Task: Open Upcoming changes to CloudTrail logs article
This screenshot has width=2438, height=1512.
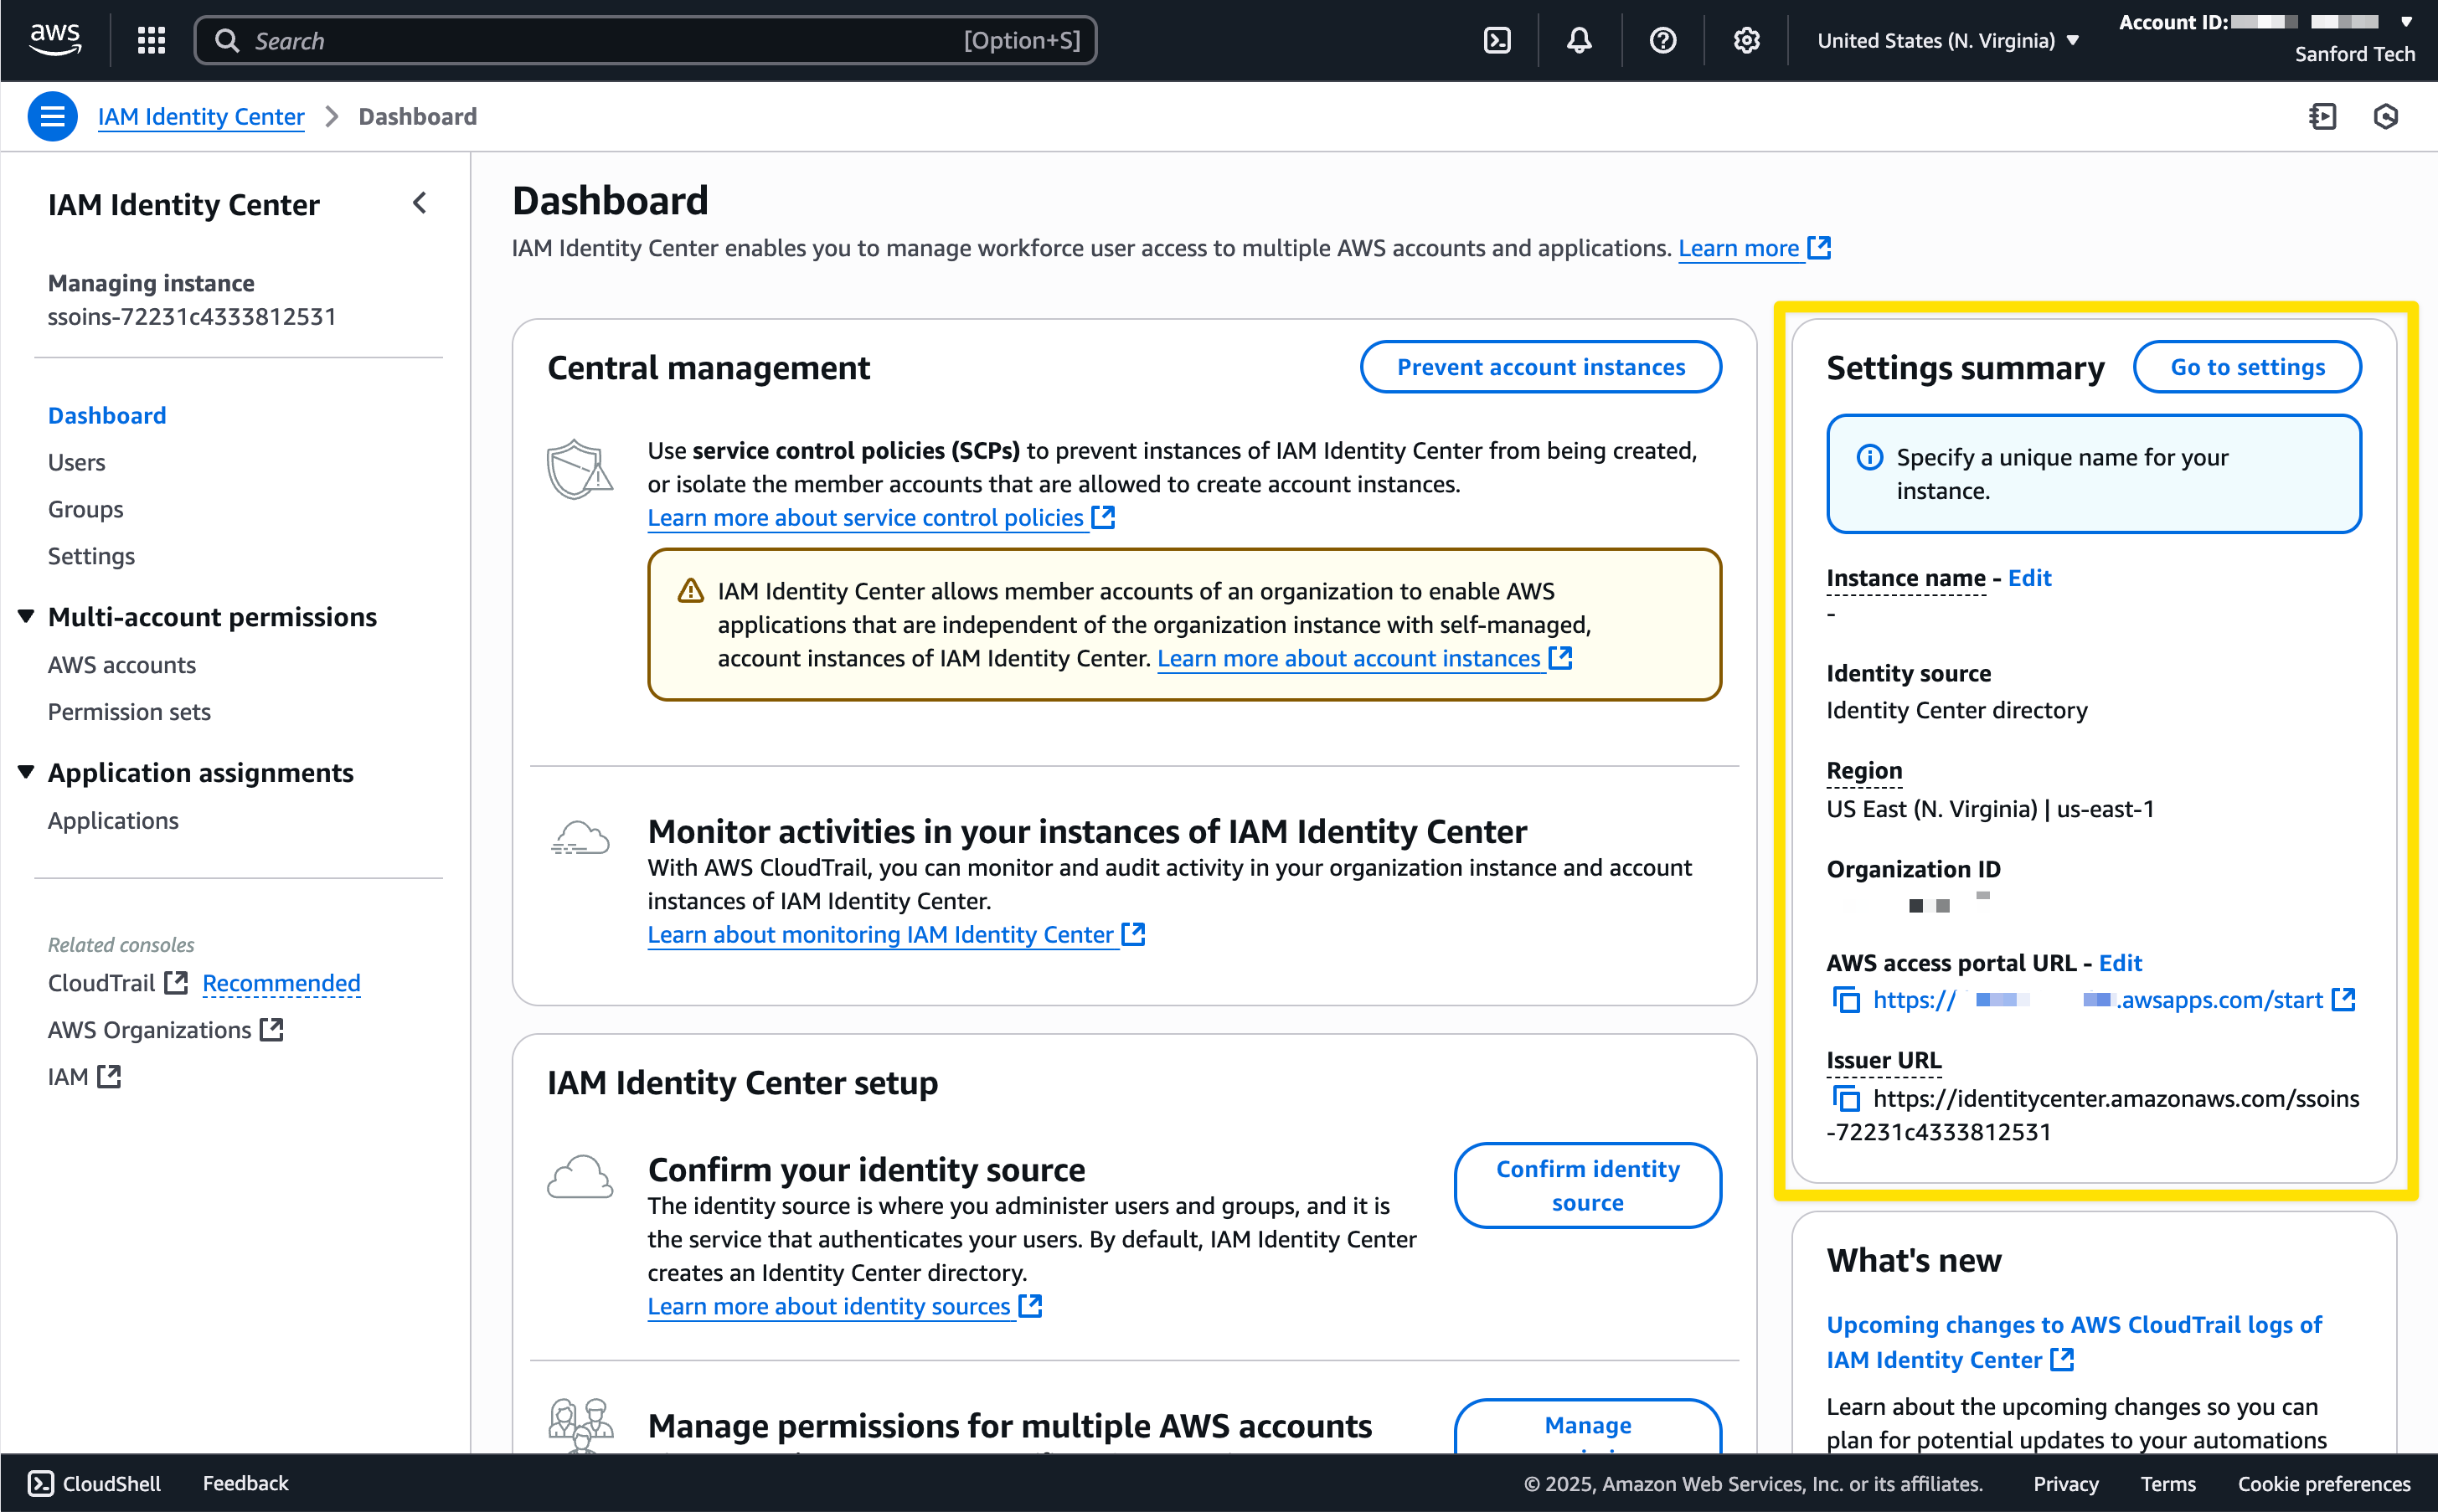Action: [2073, 1342]
